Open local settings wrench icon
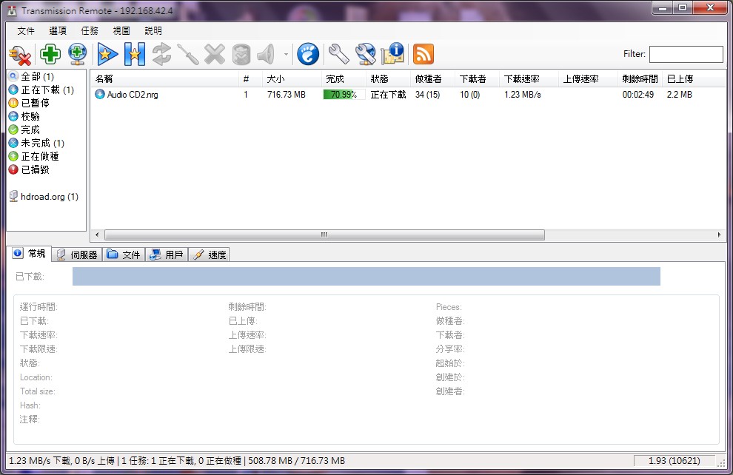Image resolution: width=733 pixels, height=475 pixels. tap(338, 54)
